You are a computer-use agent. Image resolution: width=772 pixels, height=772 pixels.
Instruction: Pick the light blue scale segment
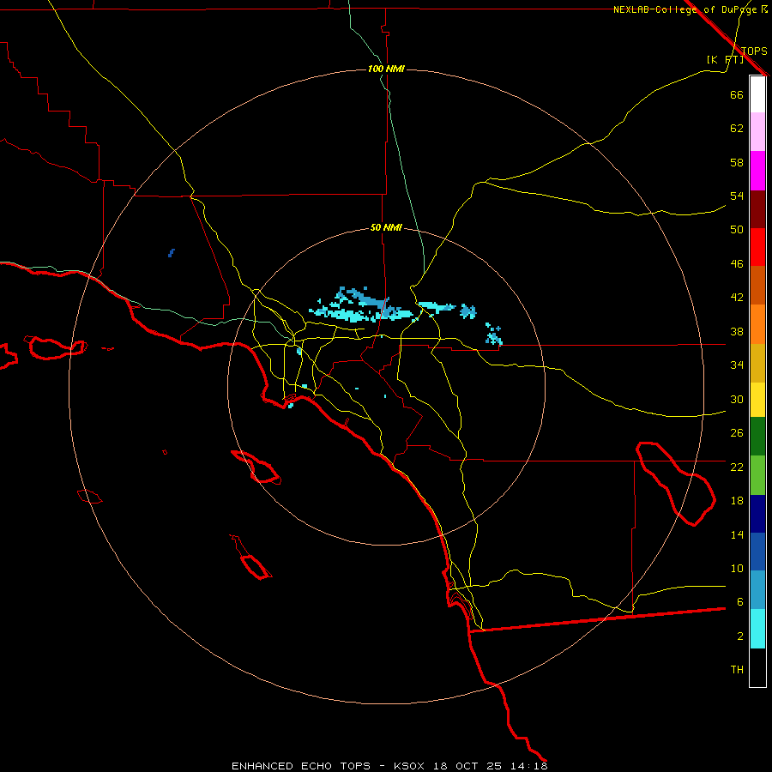[x=757, y=590]
